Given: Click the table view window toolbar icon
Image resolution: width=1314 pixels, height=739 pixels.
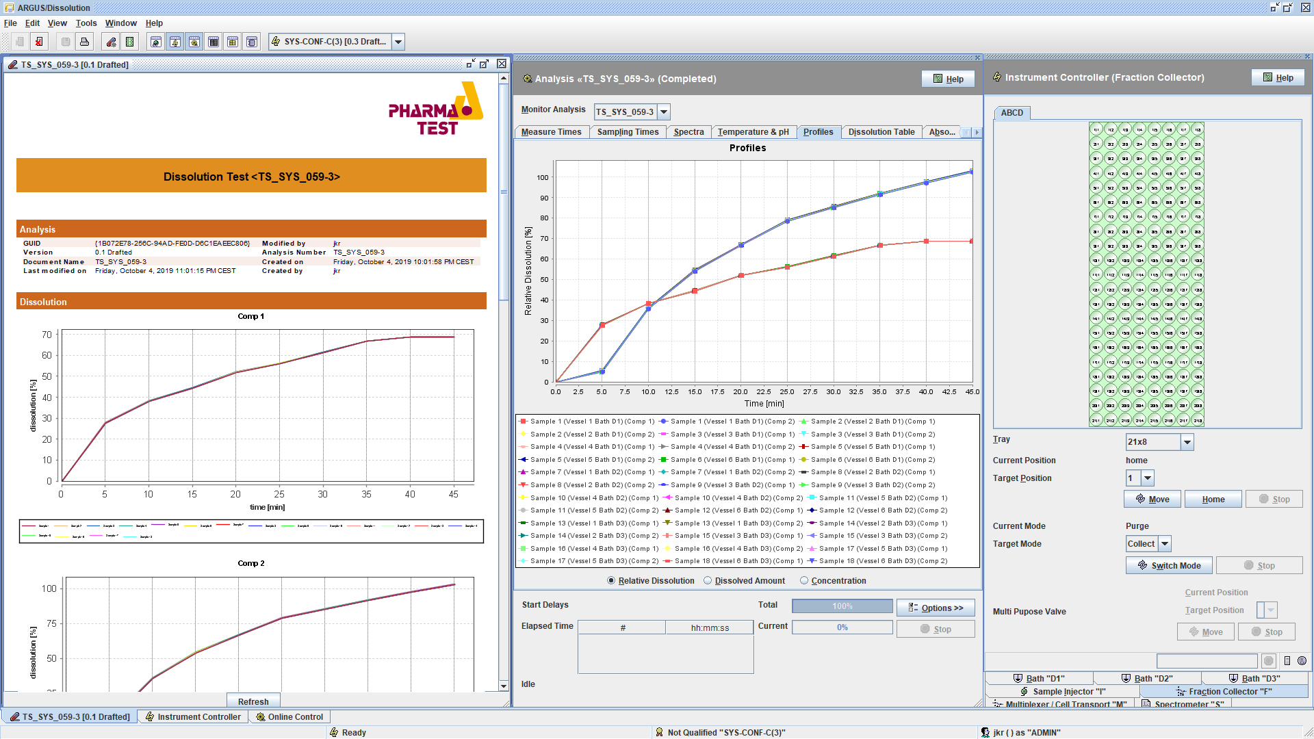Looking at the screenshot, I should 214,42.
